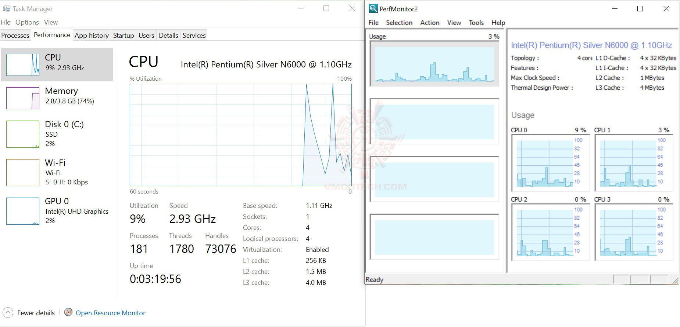
Task: Close the PerfMonitor2 window
Action: click(x=666, y=9)
